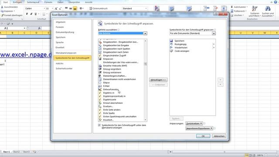Move selected command down arrow button
The height and width of the screenshot is (157, 279).
(x=220, y=85)
